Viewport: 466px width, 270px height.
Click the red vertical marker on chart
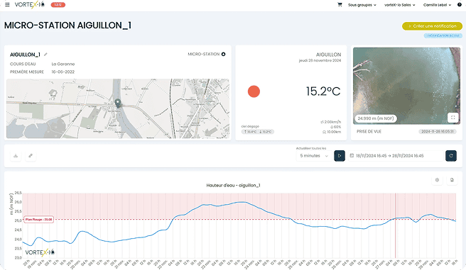pos(395,225)
